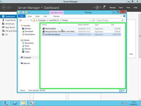Open the Share ribbon tab
The height and width of the screenshot is (106, 141).
[37, 16]
